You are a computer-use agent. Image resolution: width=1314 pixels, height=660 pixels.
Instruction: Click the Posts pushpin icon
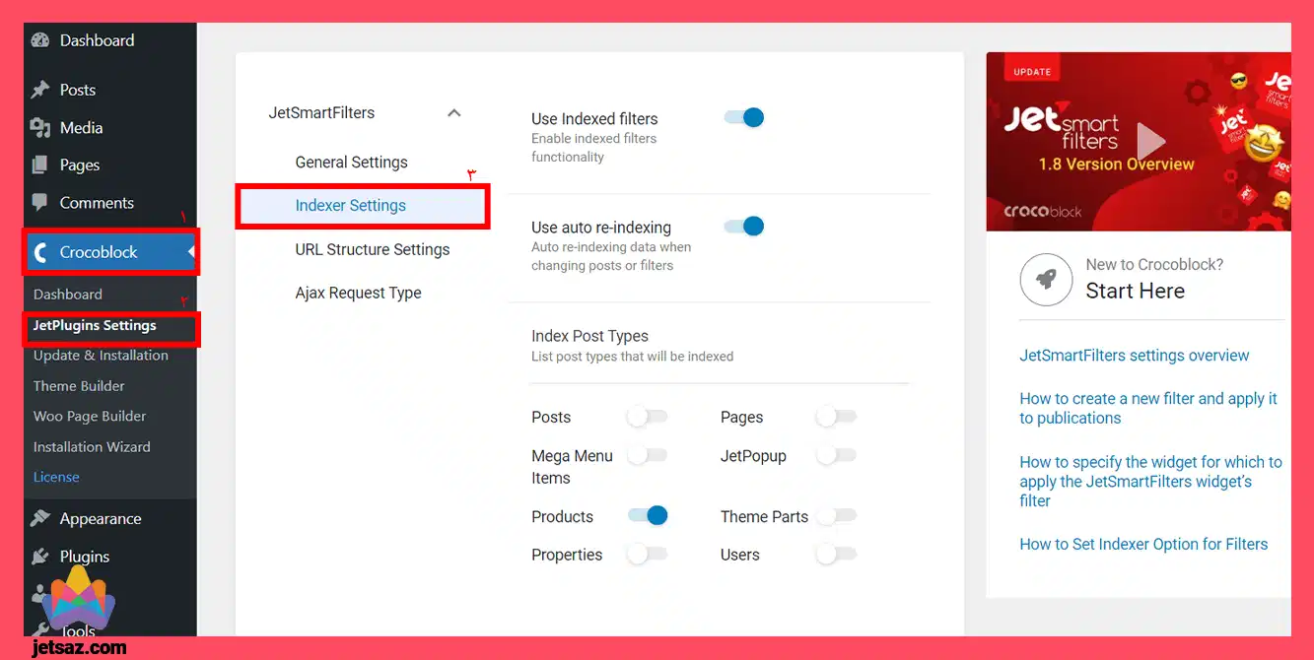pos(39,90)
